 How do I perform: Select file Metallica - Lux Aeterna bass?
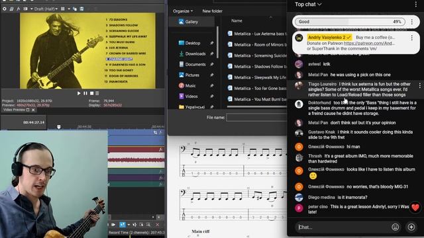257,34
